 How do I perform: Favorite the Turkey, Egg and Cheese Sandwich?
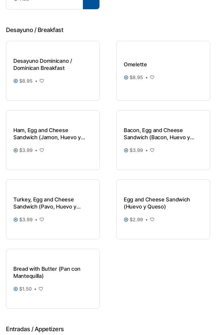42,219
